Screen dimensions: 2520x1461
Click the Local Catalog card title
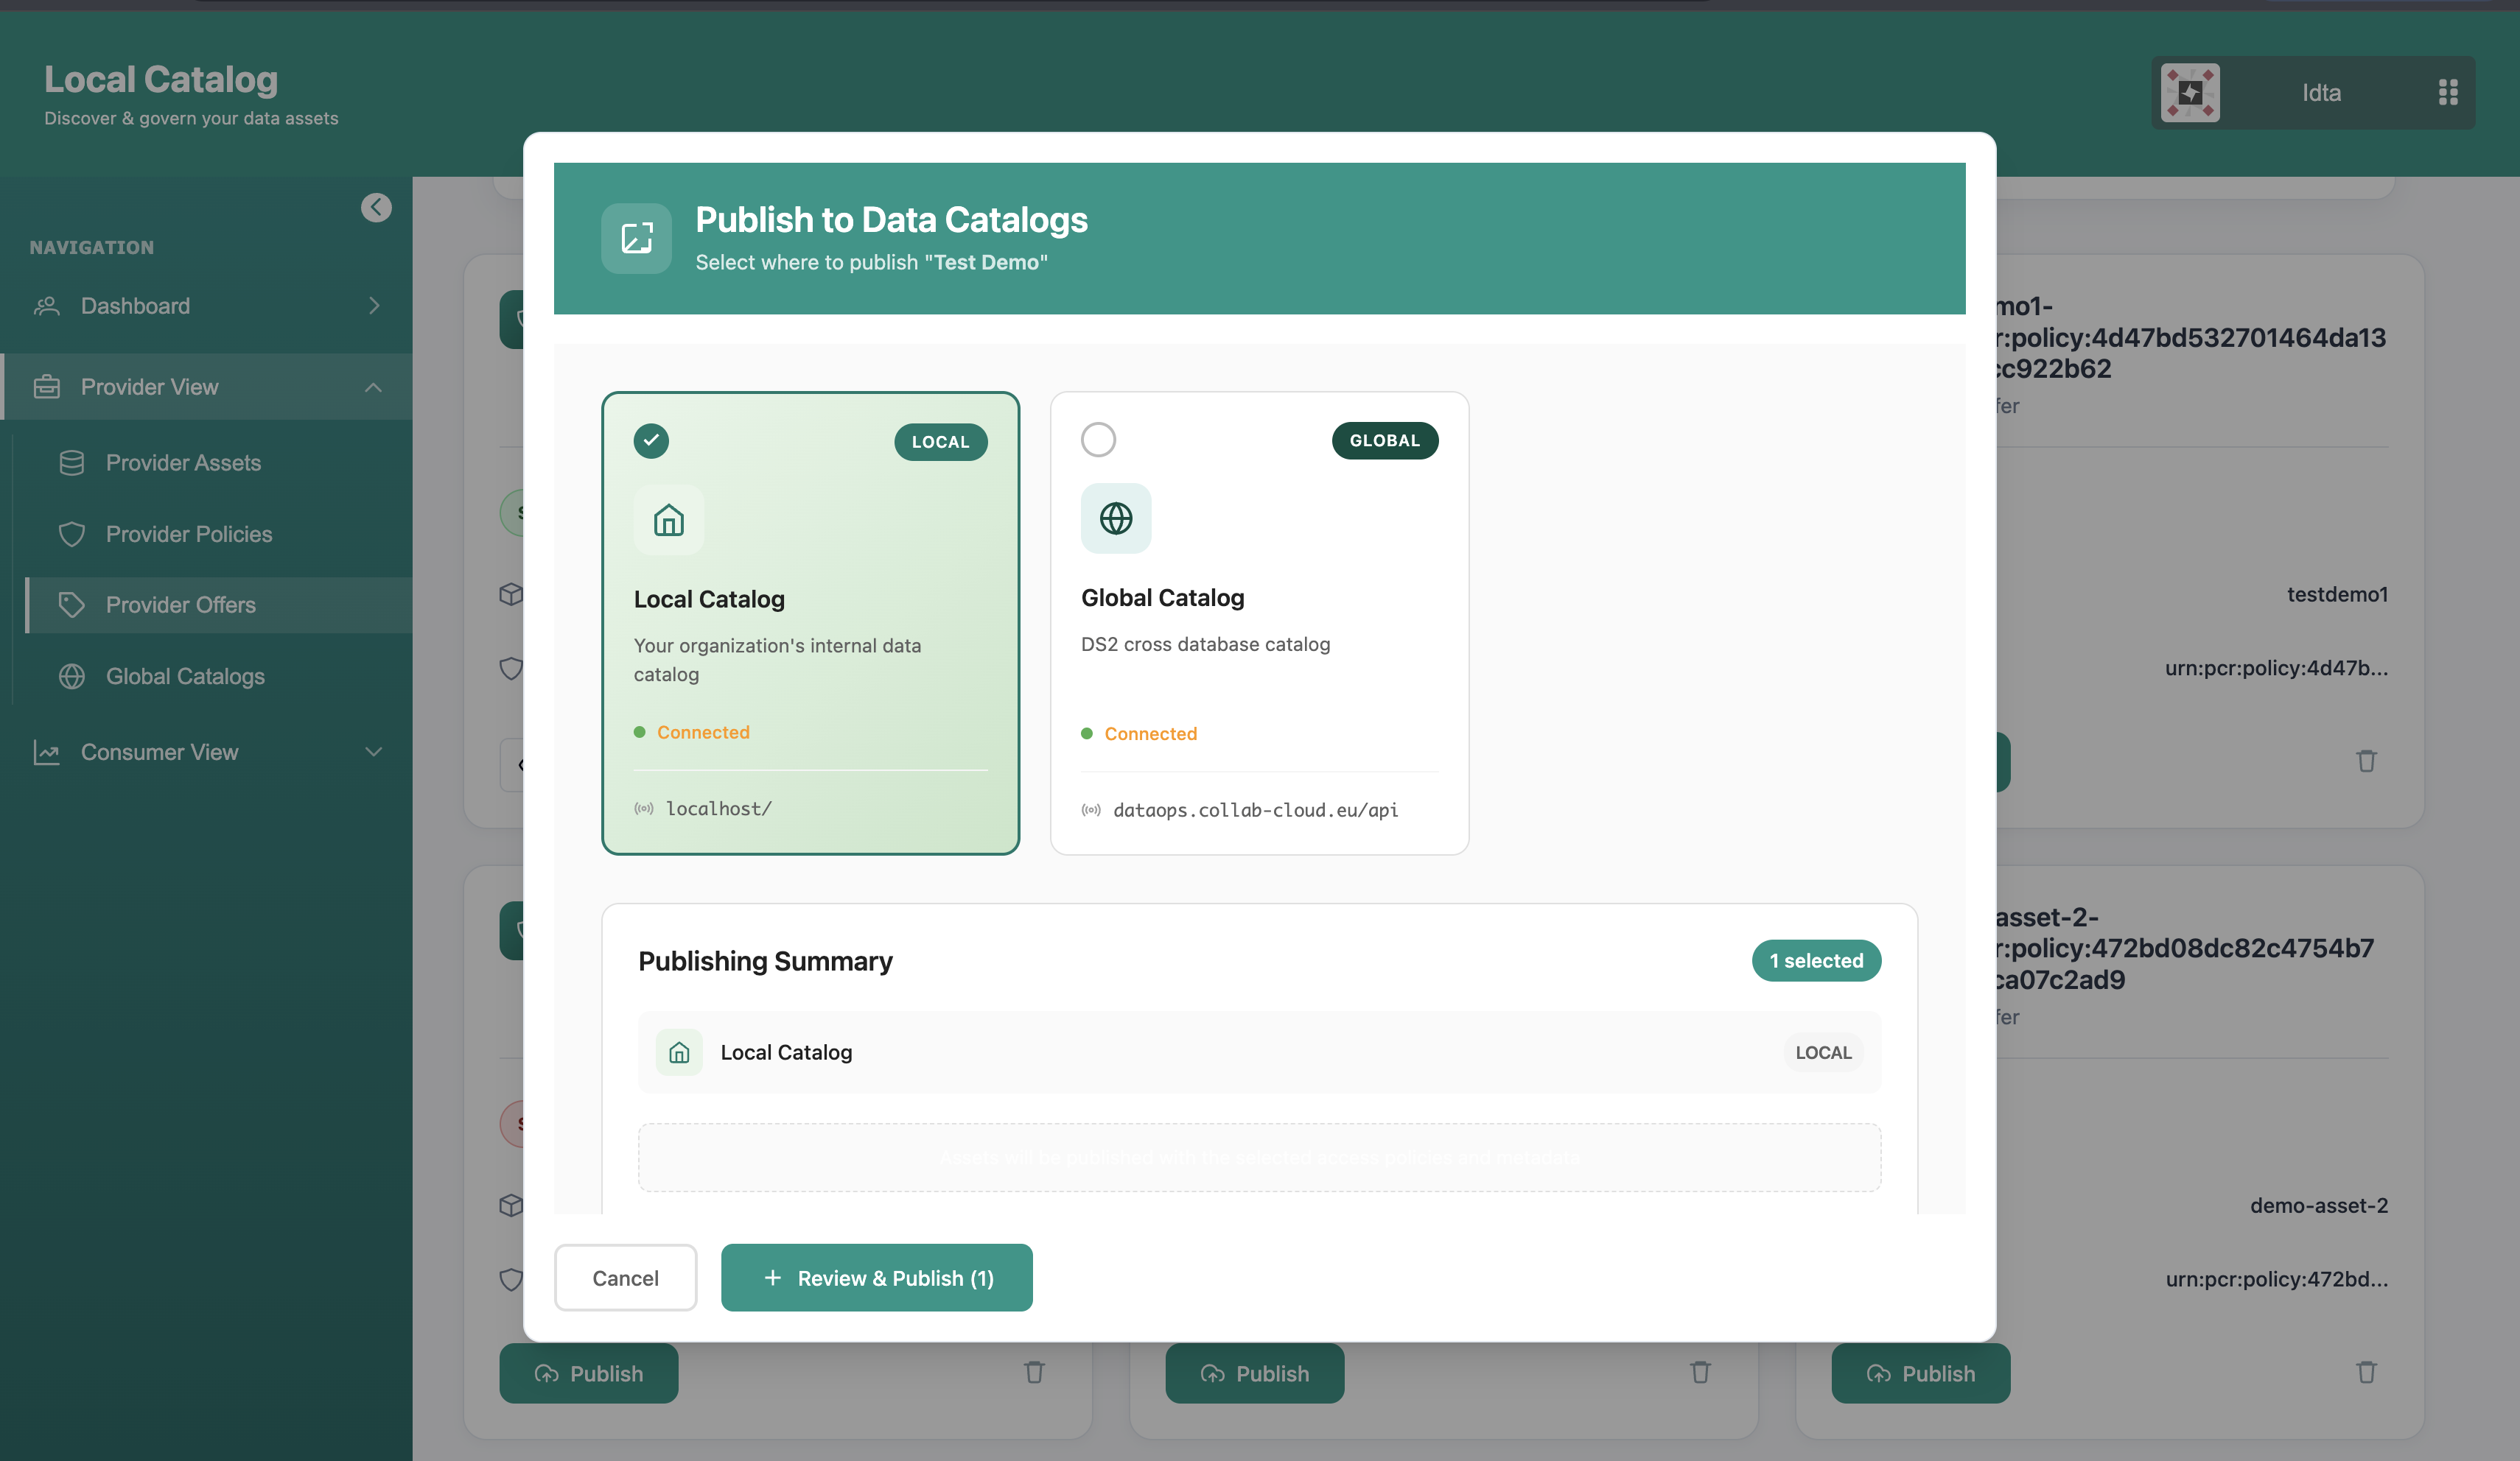click(709, 599)
